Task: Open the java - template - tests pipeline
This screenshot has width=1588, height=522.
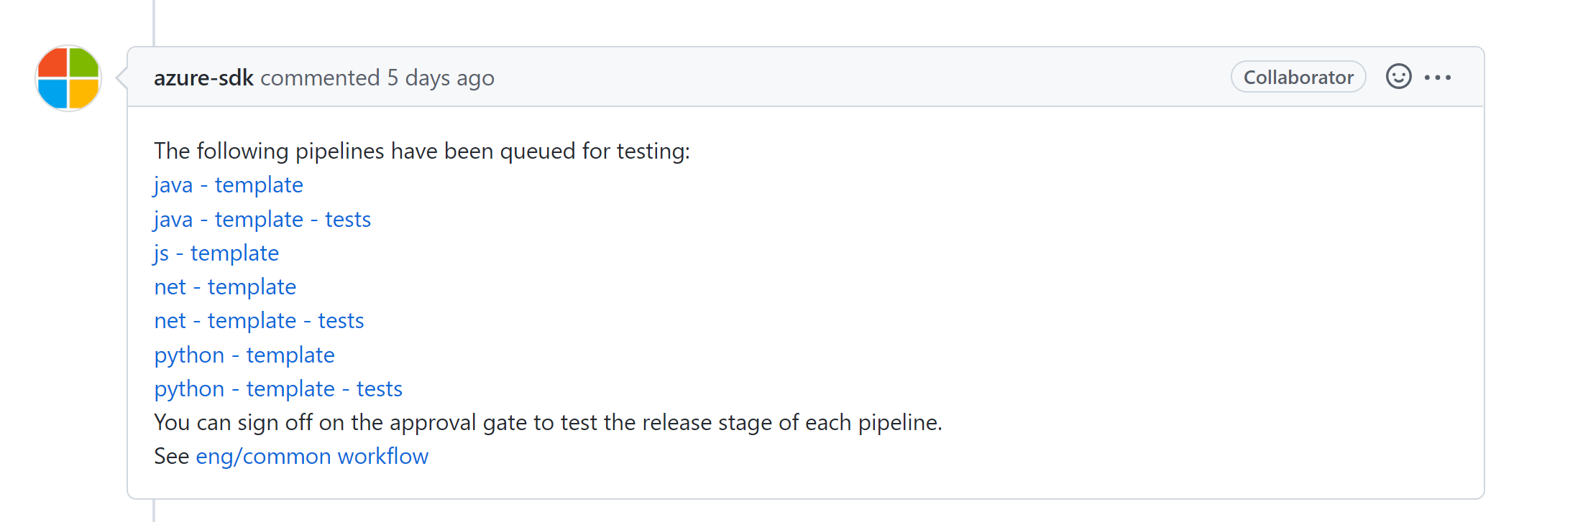Action: pos(262,219)
